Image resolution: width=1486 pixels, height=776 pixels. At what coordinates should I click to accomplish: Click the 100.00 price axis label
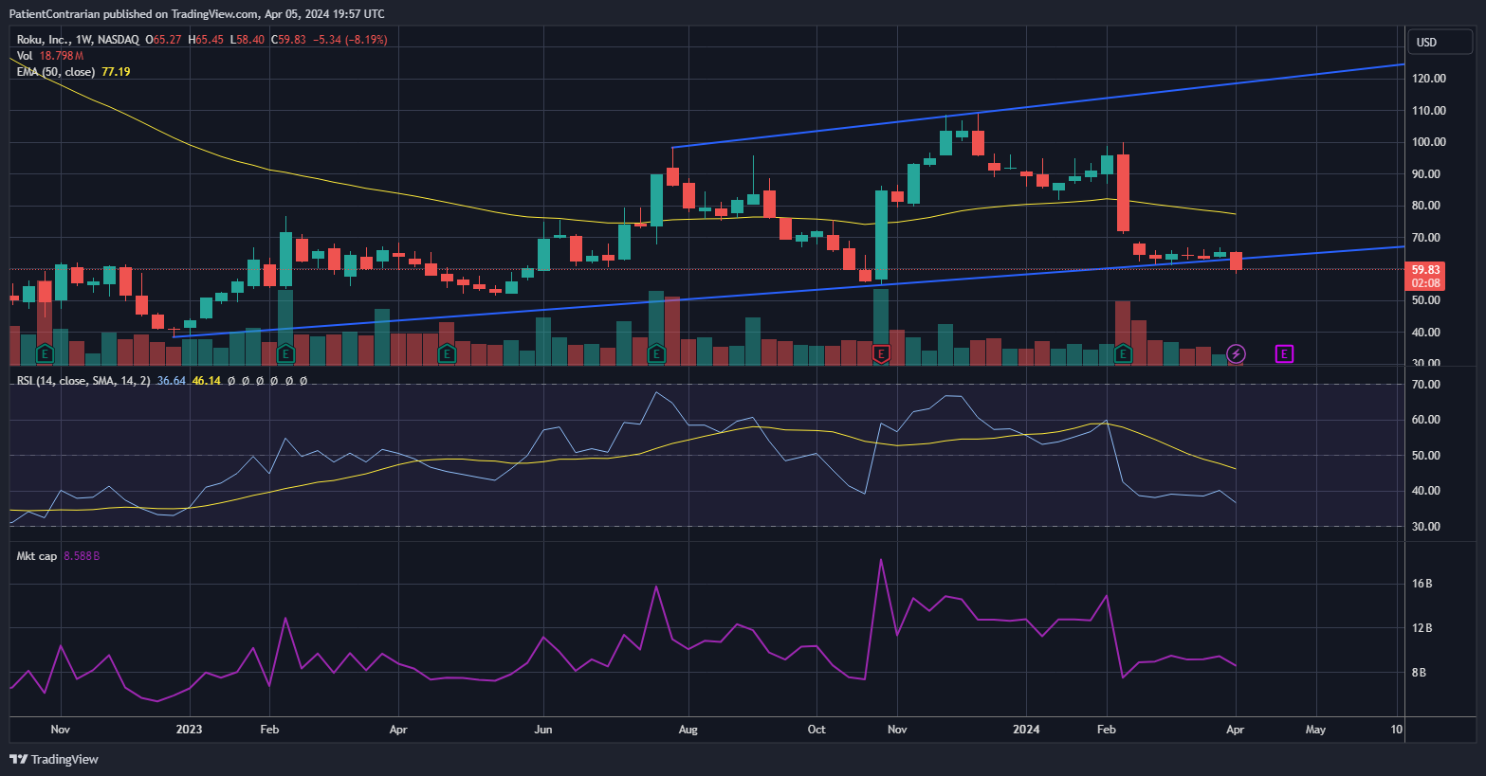(1428, 142)
